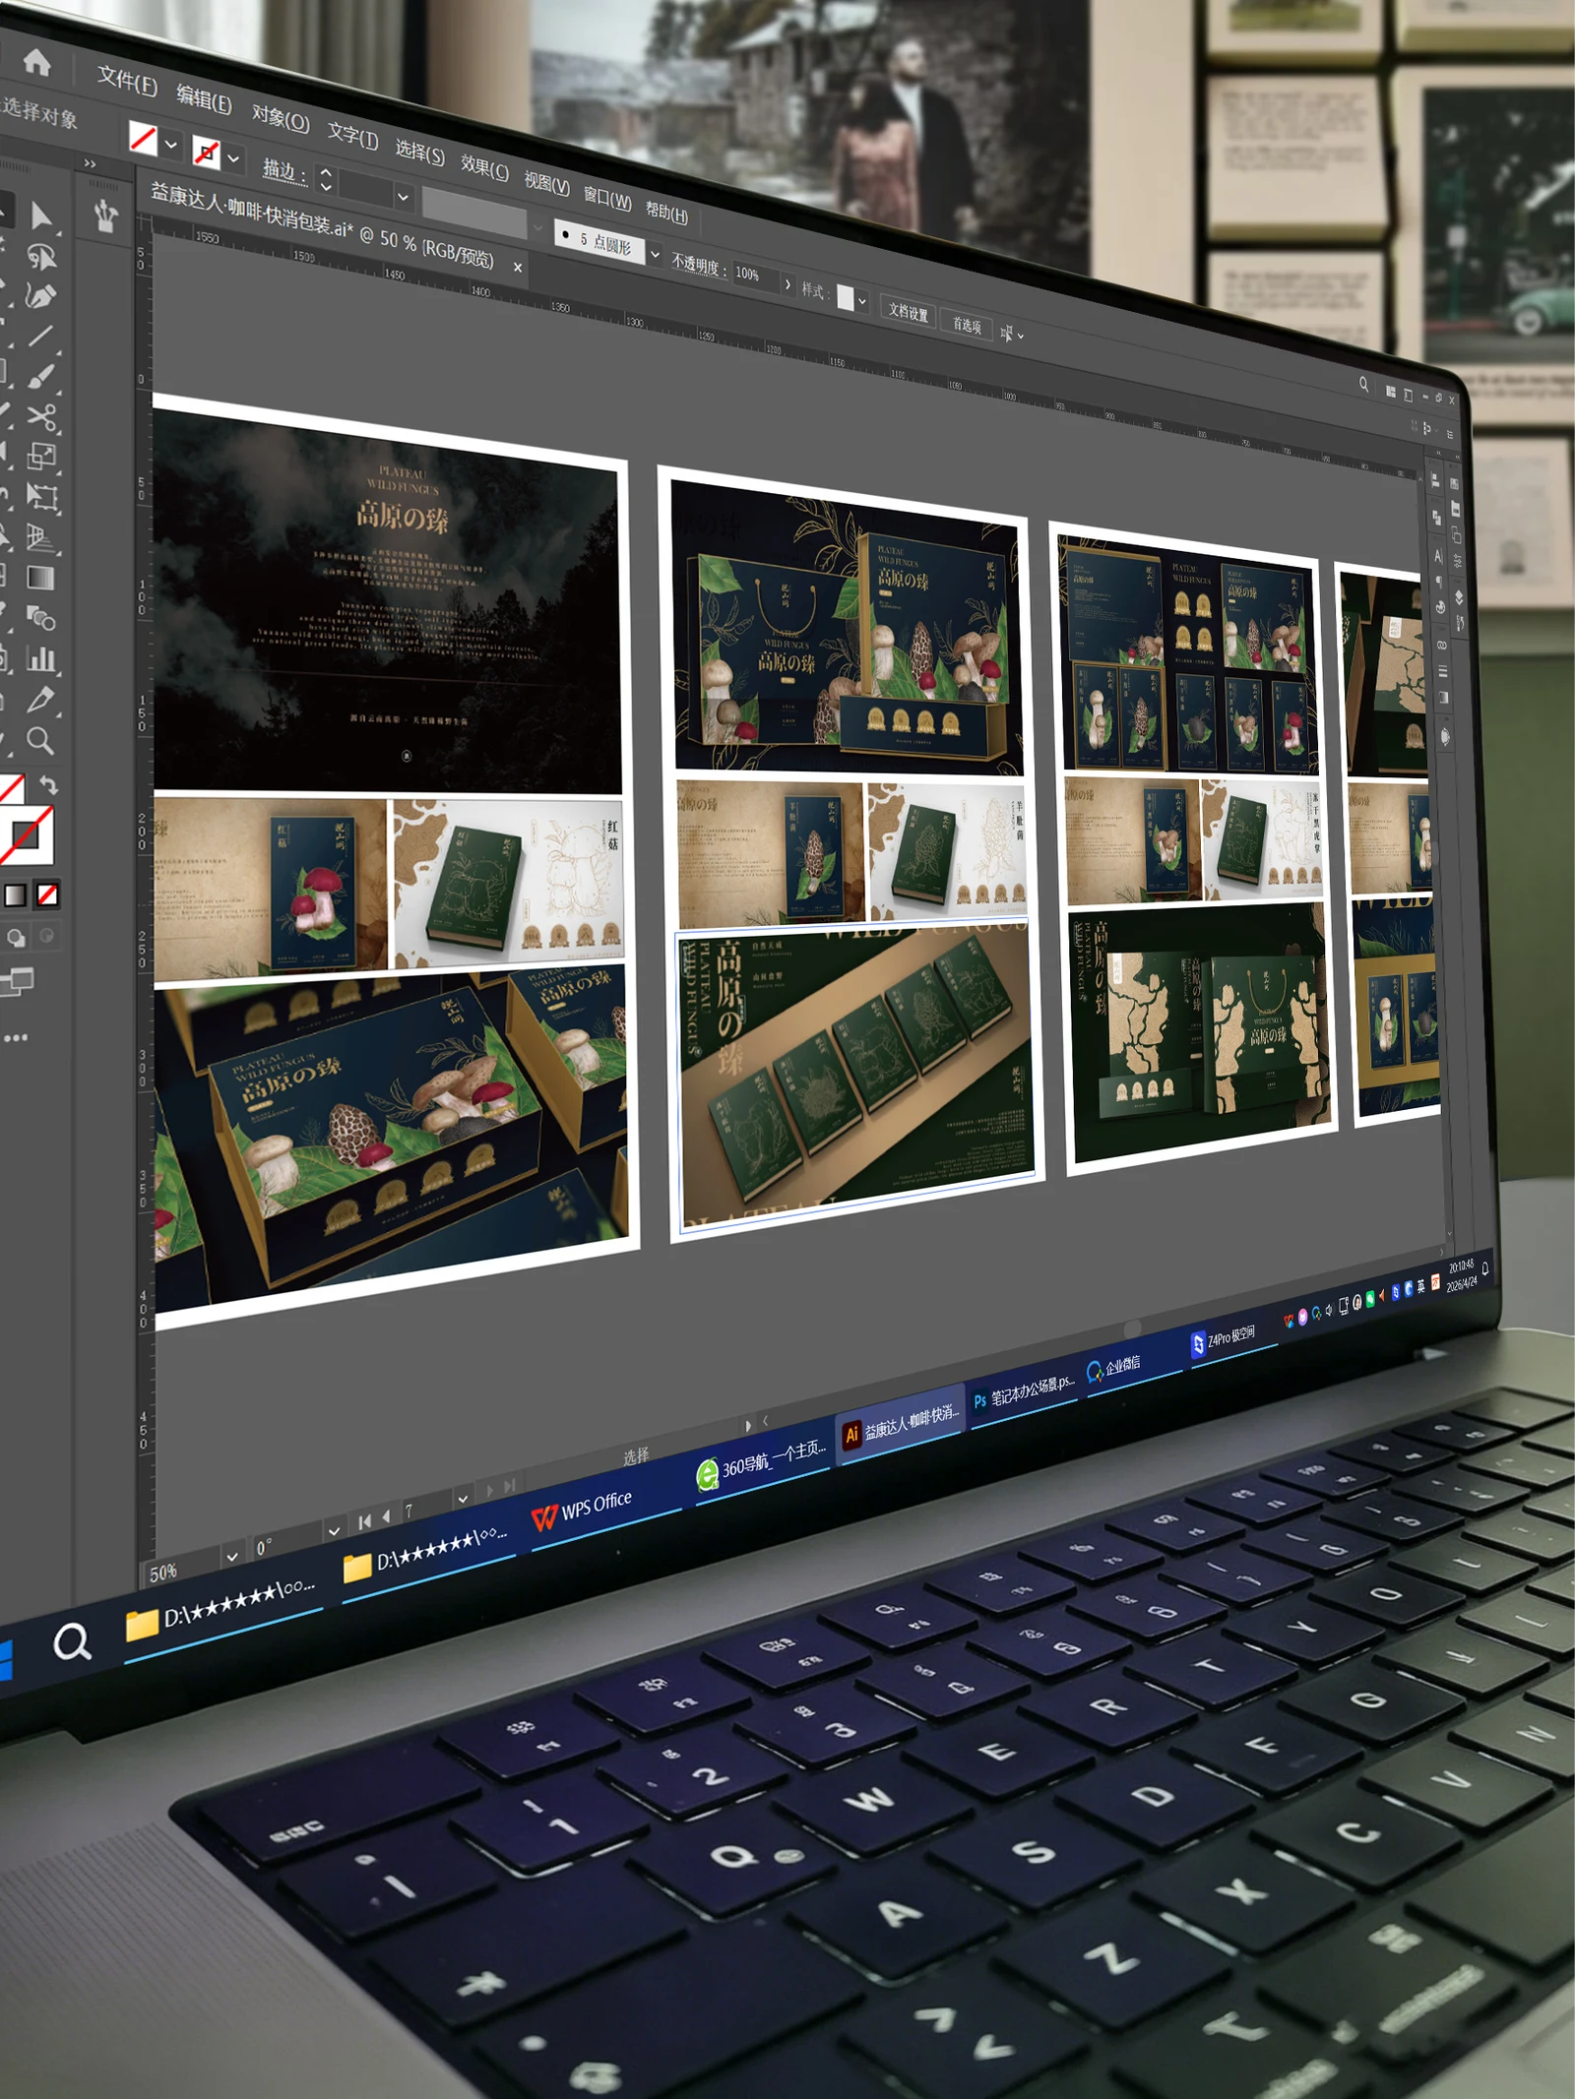Select the Perspective Grid tool
The image size is (1575, 2099).
coord(41,537)
